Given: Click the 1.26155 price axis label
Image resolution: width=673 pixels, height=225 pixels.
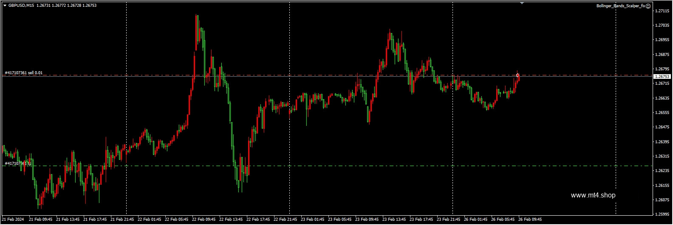Looking at the screenshot, I should tap(662, 186).
